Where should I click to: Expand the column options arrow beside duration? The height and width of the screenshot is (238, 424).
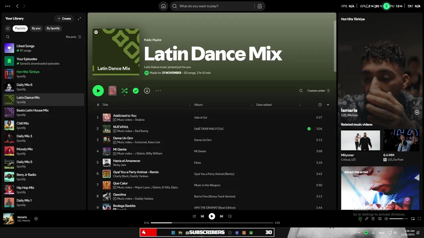pyautogui.click(x=328, y=105)
